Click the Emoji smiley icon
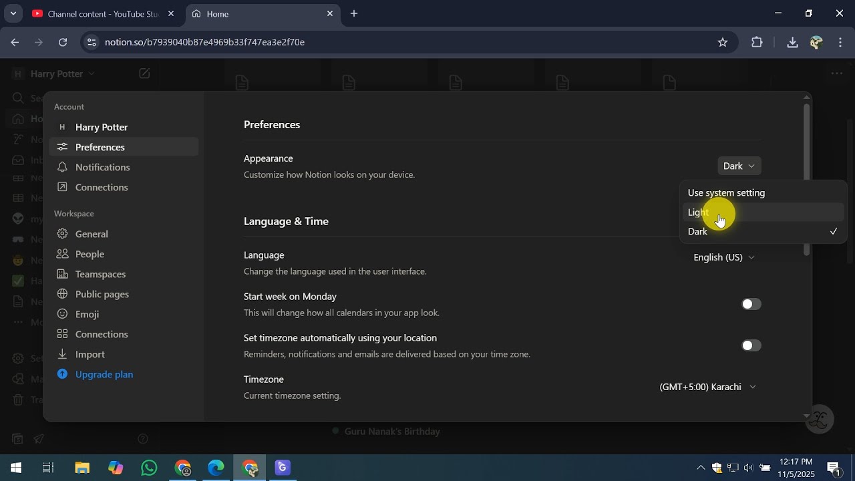This screenshot has height=481, width=855. coord(62,314)
